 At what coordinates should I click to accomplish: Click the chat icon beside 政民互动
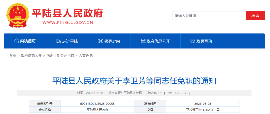(193, 41)
